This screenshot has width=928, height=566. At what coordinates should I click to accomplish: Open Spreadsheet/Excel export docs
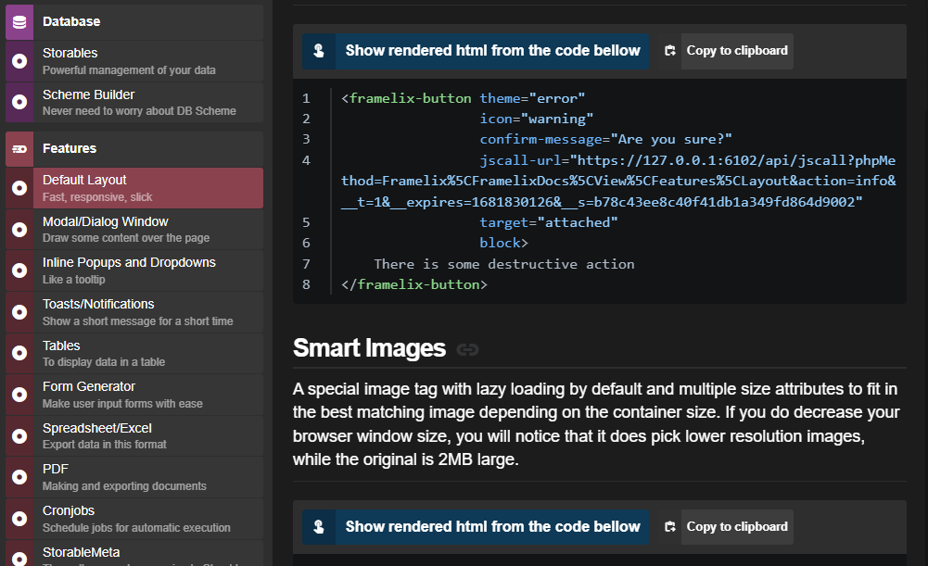(x=134, y=436)
